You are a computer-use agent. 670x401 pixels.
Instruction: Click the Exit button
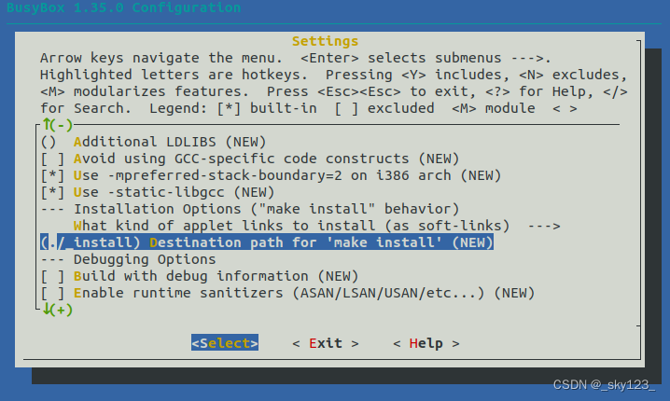[325, 343]
